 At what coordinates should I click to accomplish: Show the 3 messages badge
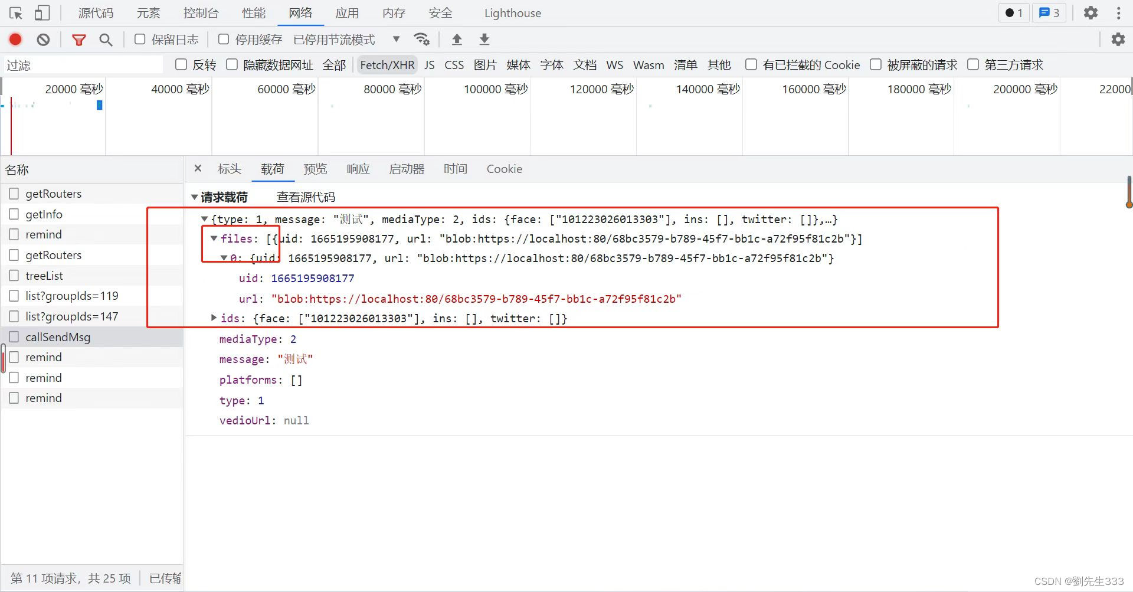[1049, 13]
